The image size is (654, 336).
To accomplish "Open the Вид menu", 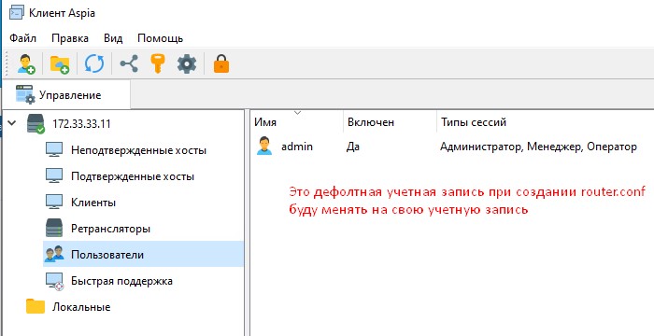I will tap(113, 38).
